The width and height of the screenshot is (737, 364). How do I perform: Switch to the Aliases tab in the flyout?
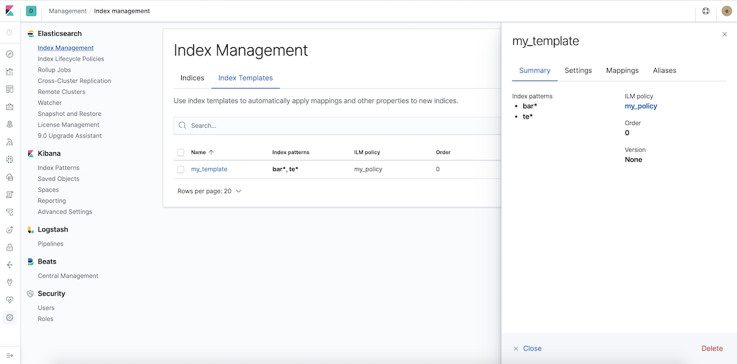665,71
